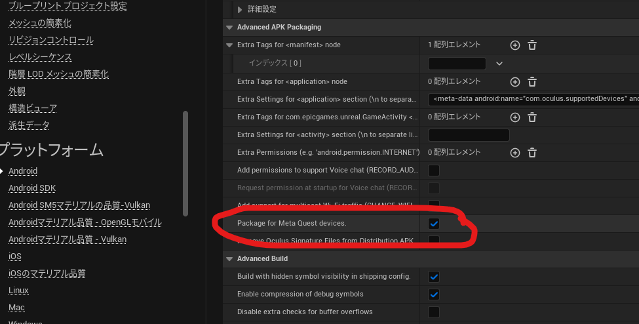The height and width of the screenshot is (324, 639).
Task: Select '1 配列エレメント' count text
Action: point(454,45)
